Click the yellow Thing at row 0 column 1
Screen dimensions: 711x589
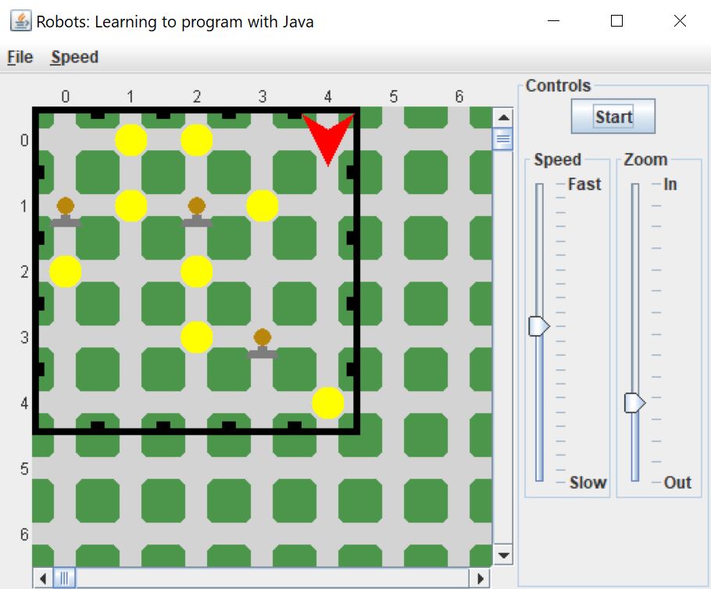click(131, 140)
